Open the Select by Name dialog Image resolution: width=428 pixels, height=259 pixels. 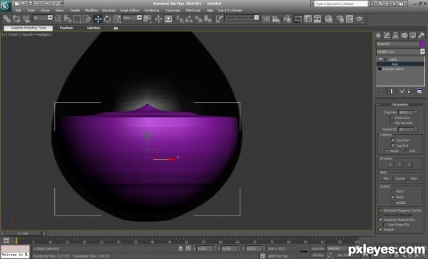[x=68, y=19]
